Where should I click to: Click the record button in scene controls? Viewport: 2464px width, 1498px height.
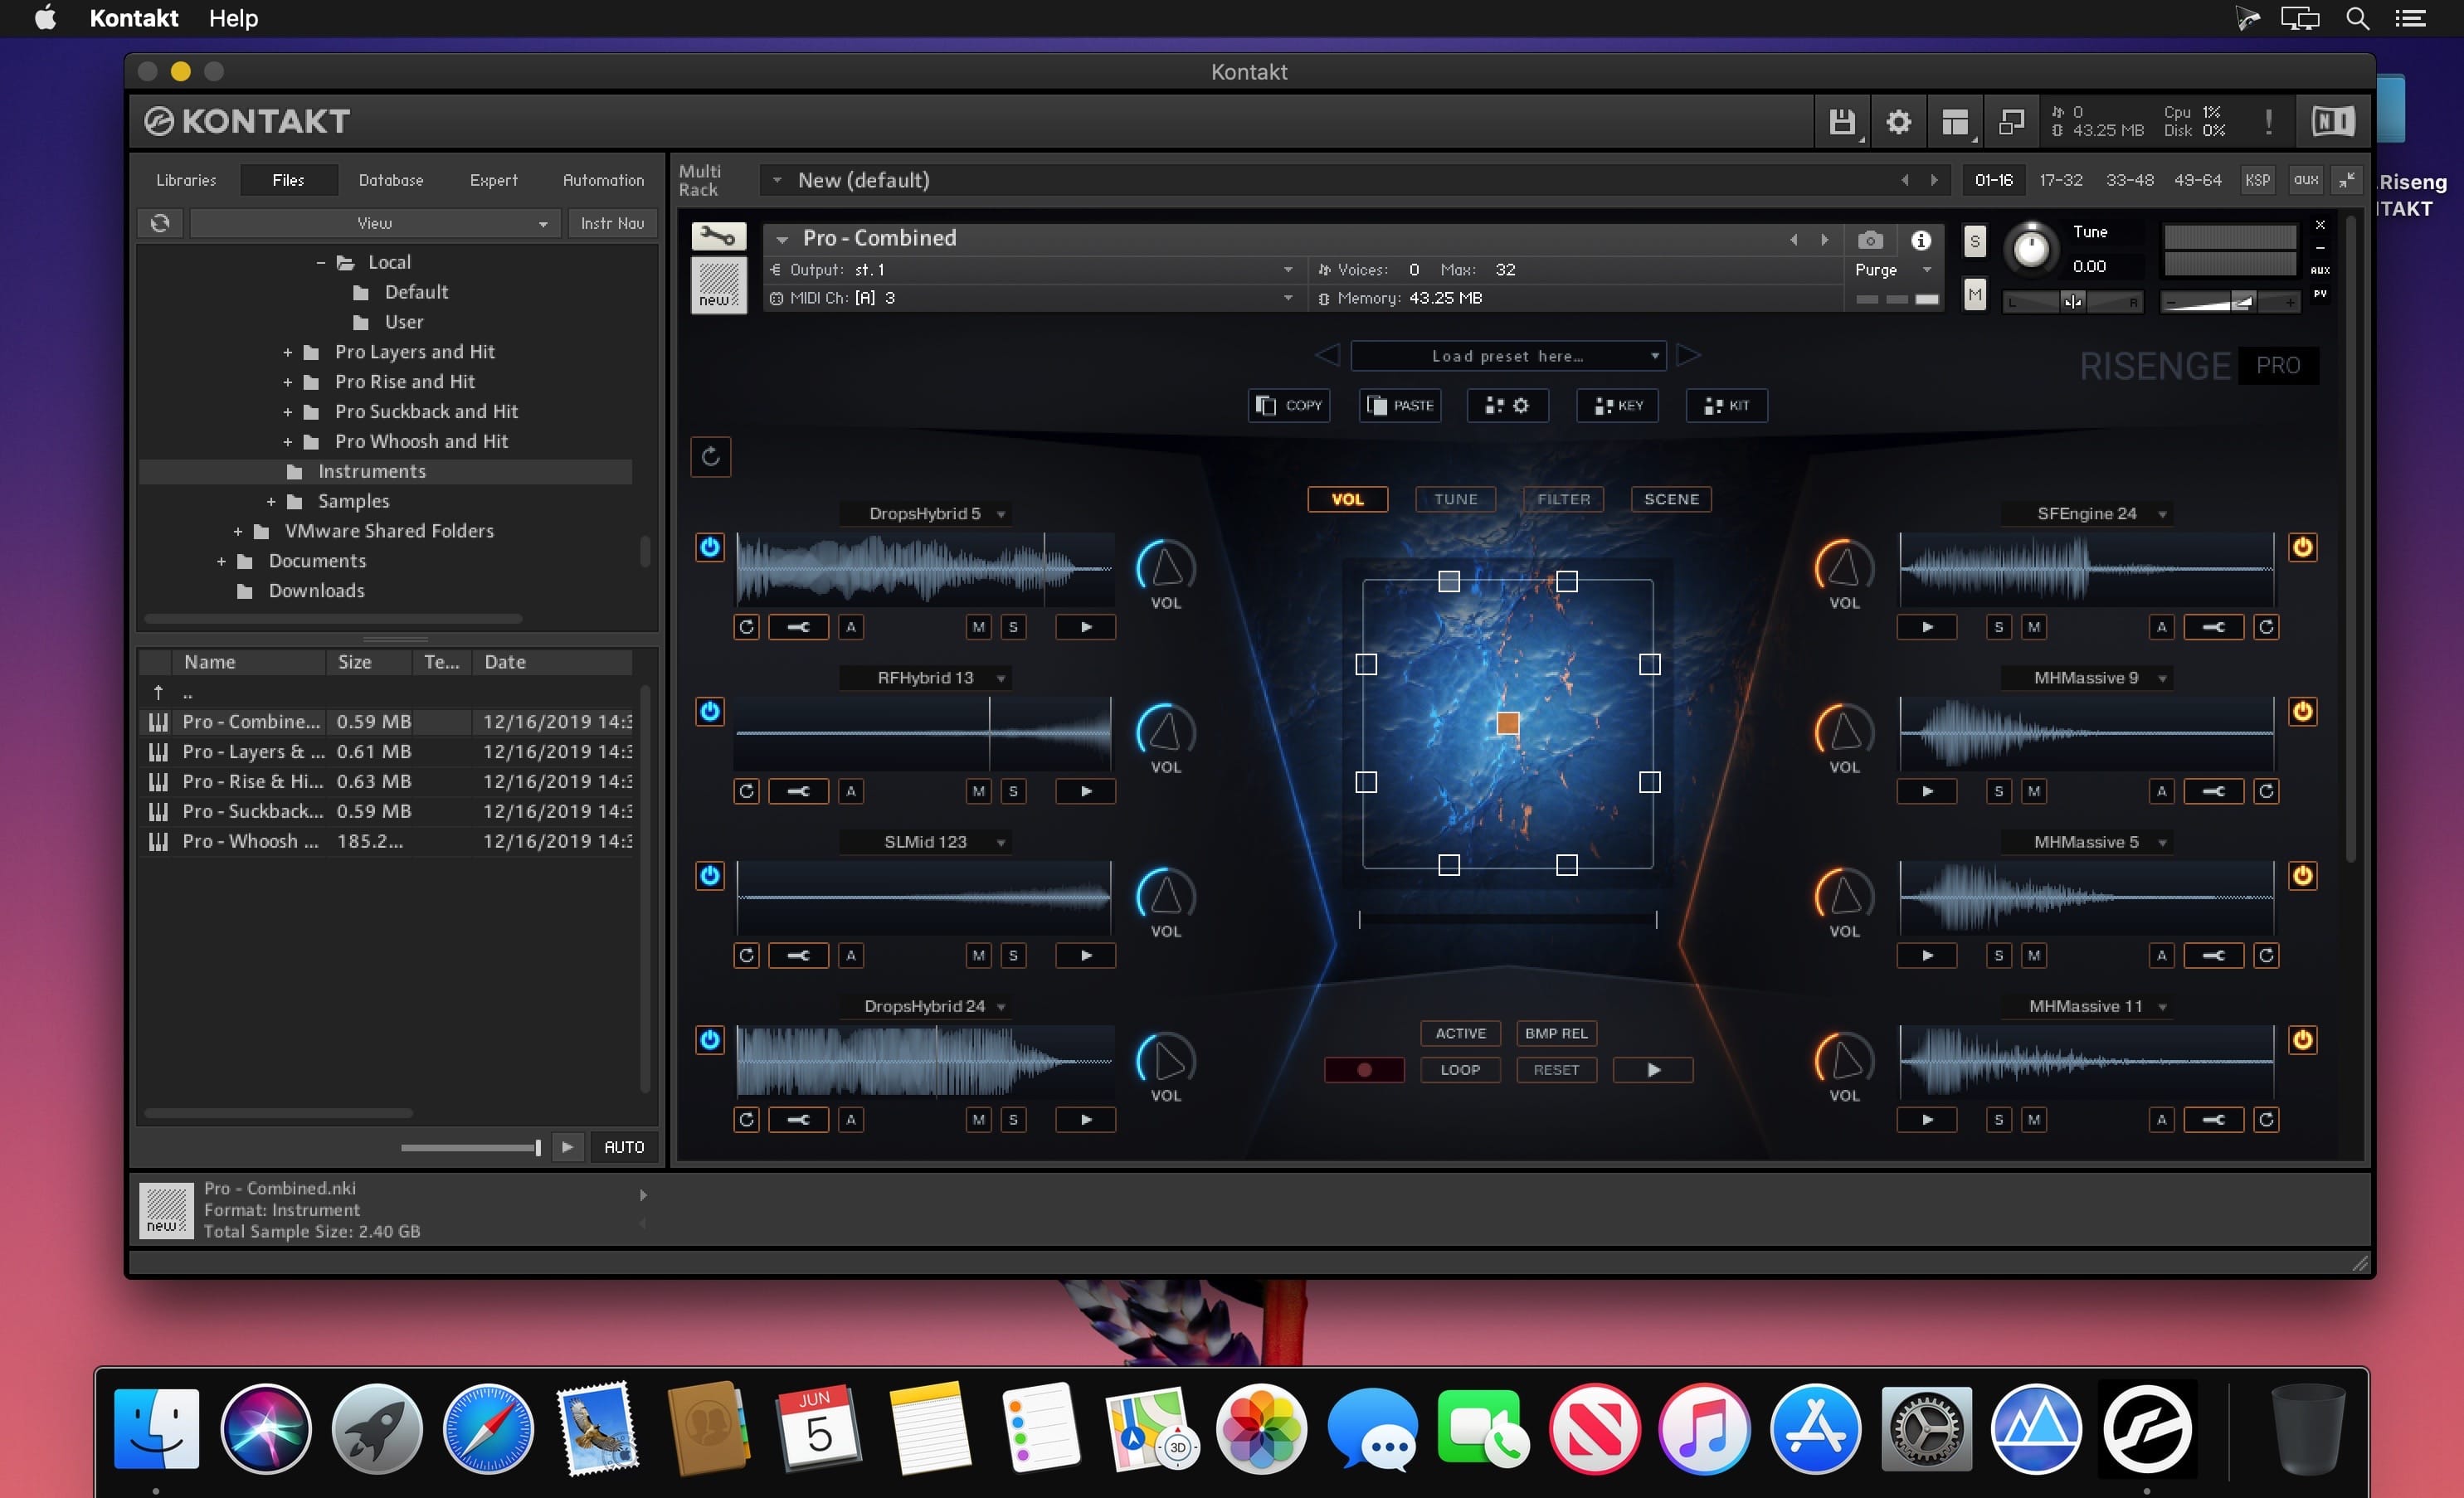1364,1070
